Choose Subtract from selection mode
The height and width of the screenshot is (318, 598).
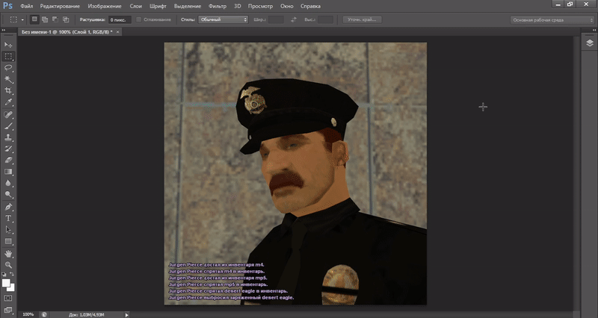55,19
